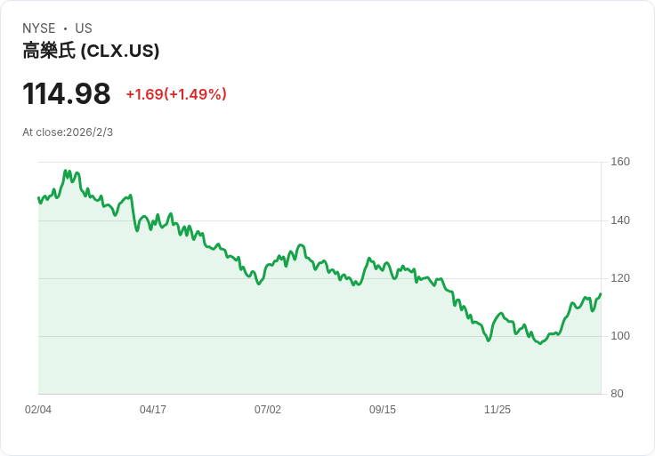Select the 02/04 date on the x-axis
Viewport: 655px width, 456px height.
coord(38,410)
